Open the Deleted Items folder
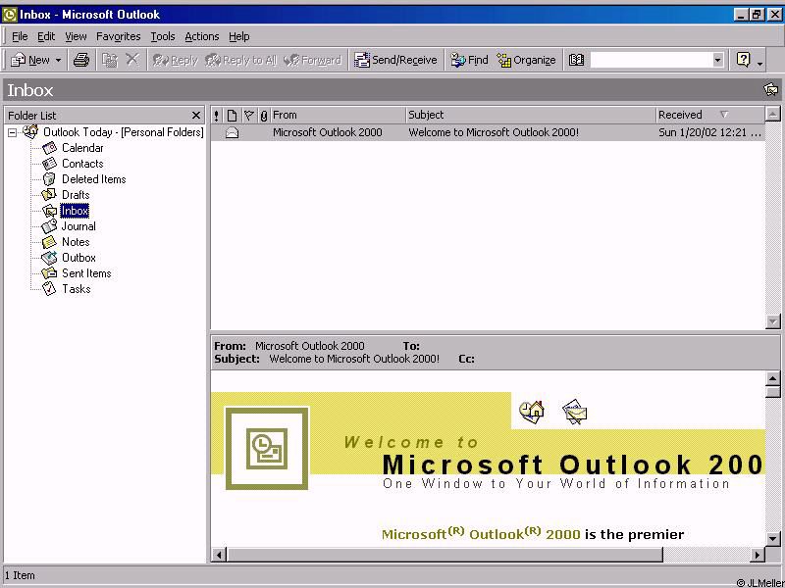This screenshot has height=588, width=785. (93, 179)
